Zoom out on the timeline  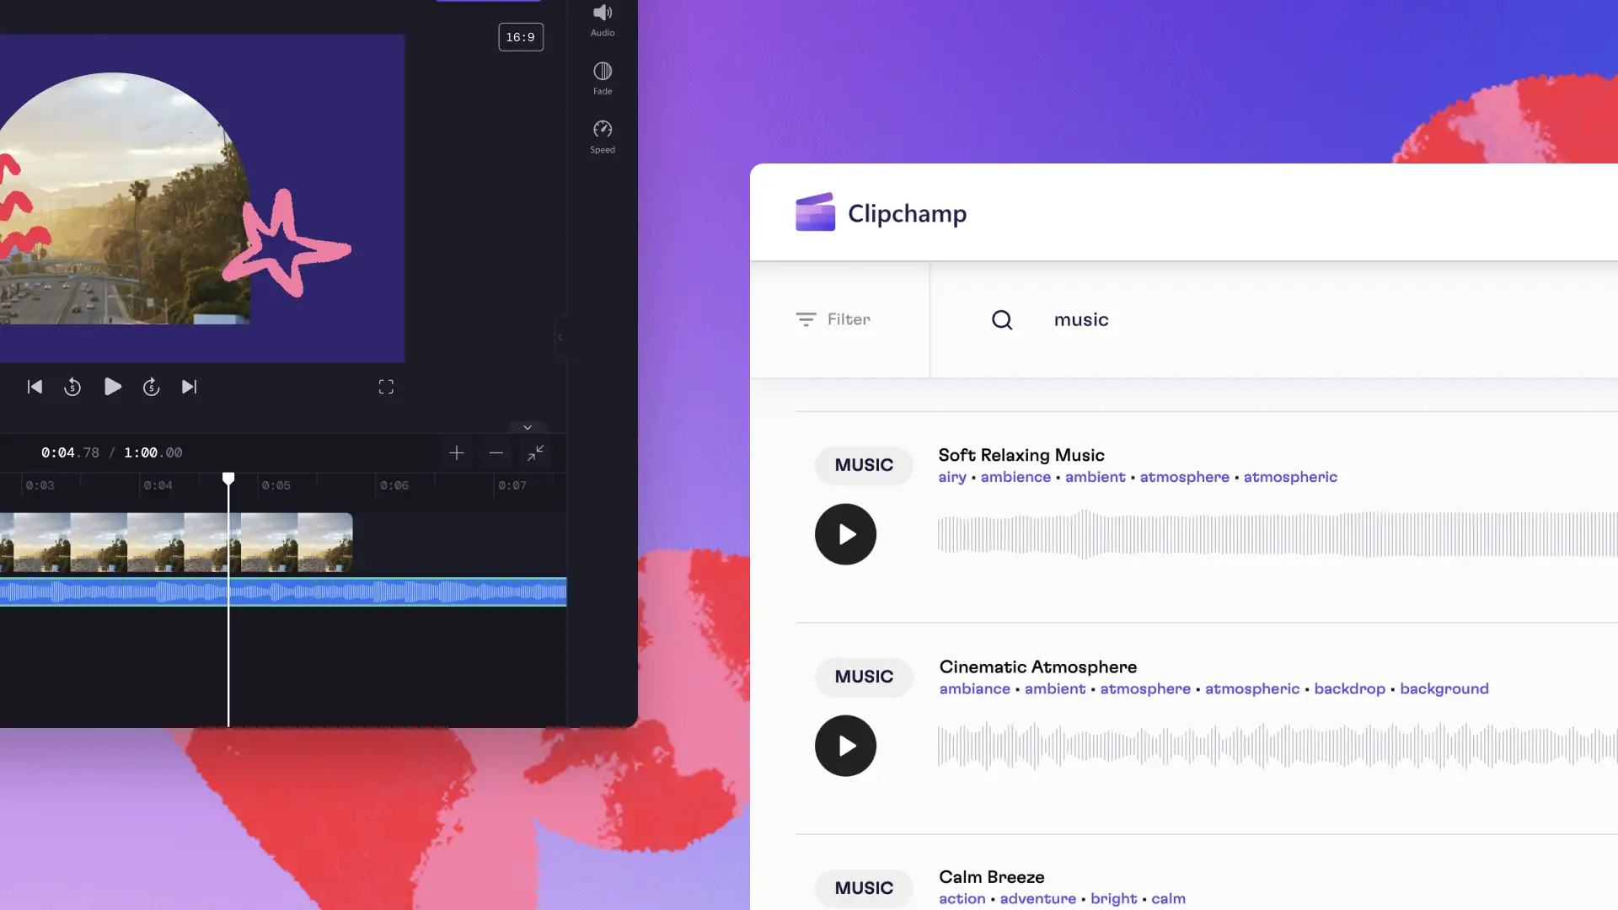[496, 453]
